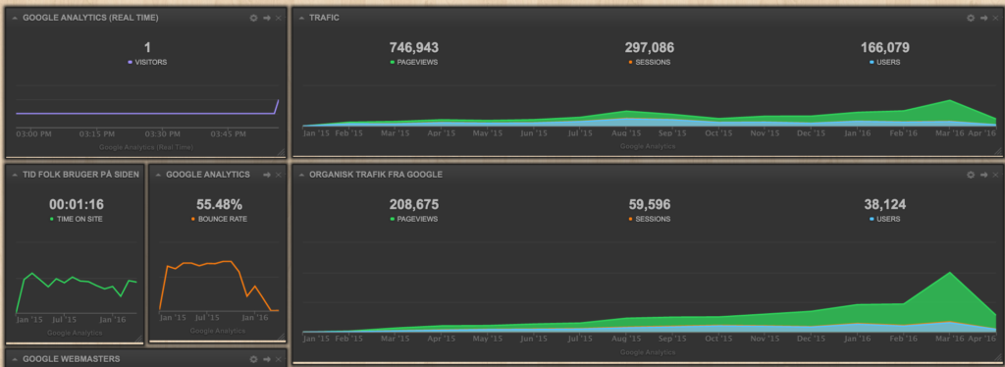
Task: Click resize handle of Real Time widget
Action: tap(280, 152)
